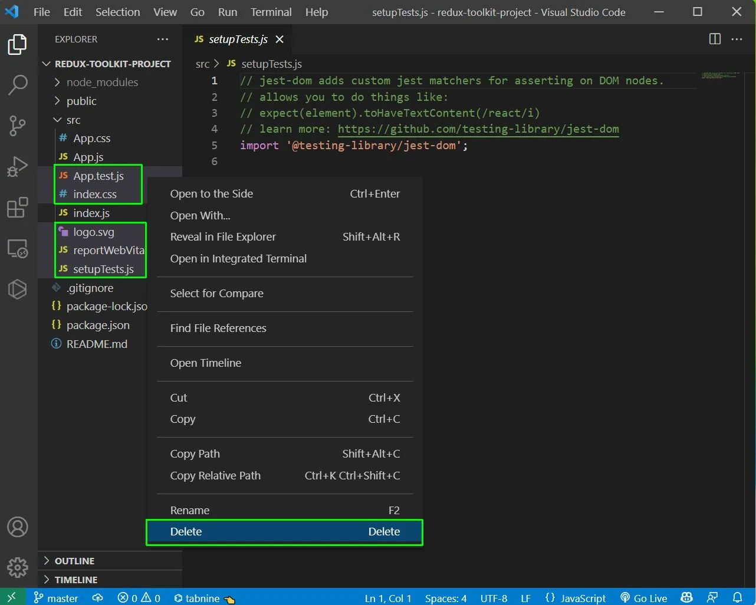
Task: Open Run and Debug view icon
Action: [18, 166]
